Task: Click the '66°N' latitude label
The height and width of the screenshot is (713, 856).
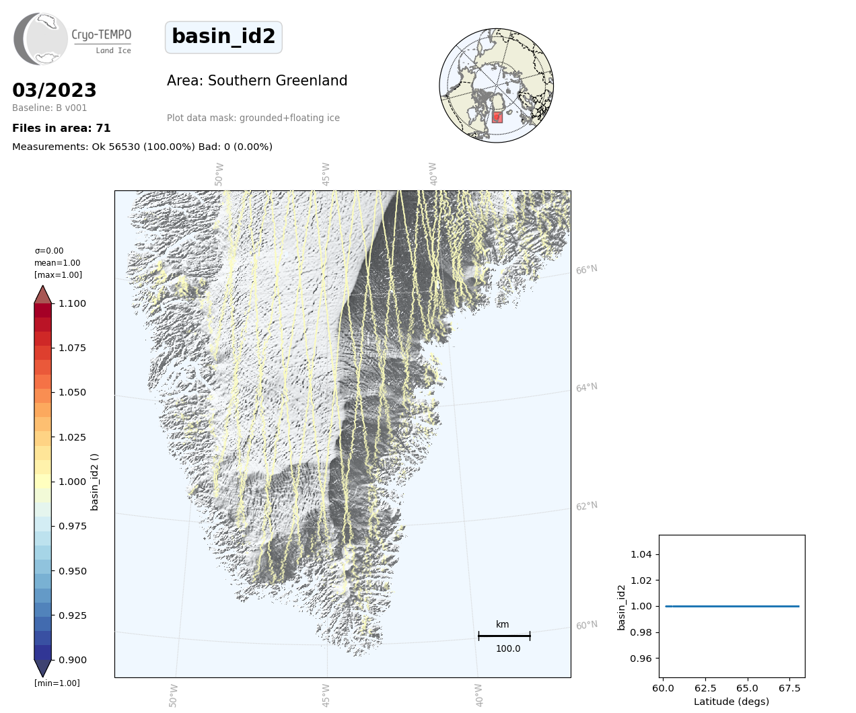Action: (x=587, y=270)
